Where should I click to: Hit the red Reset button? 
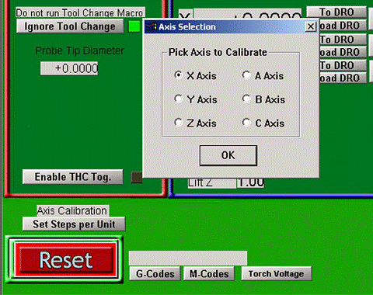pos(66,260)
